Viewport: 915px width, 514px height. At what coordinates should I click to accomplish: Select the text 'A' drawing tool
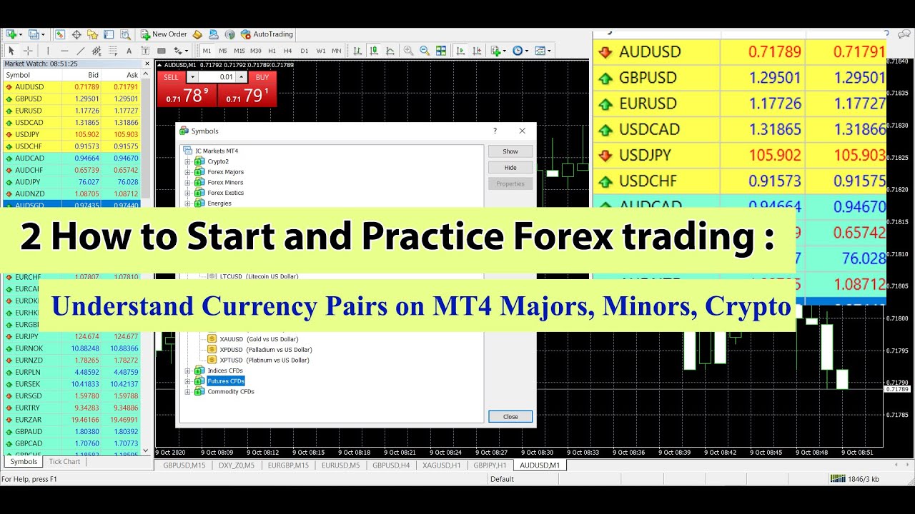pyautogui.click(x=129, y=51)
